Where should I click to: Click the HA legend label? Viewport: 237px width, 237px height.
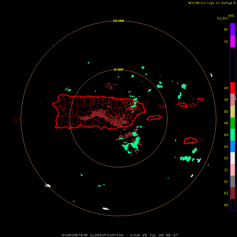[226, 88]
